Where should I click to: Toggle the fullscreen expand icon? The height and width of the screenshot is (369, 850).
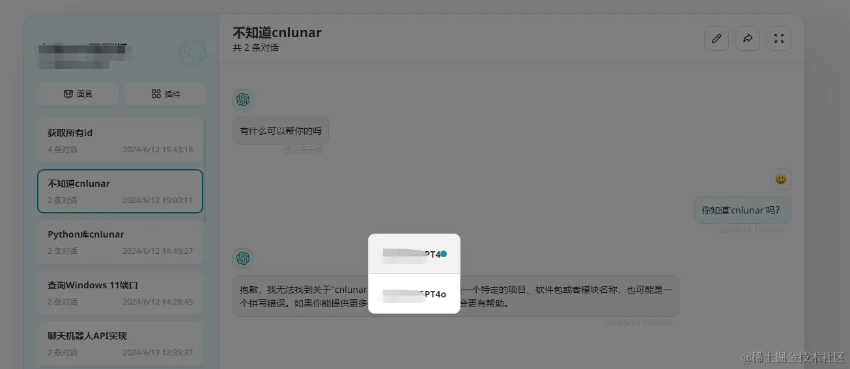click(779, 38)
